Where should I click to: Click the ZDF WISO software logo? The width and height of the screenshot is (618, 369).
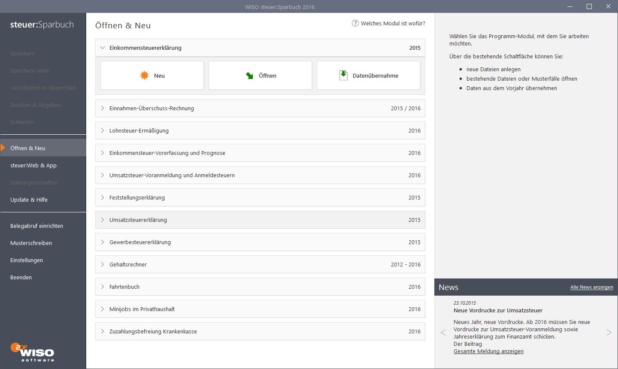click(32, 352)
